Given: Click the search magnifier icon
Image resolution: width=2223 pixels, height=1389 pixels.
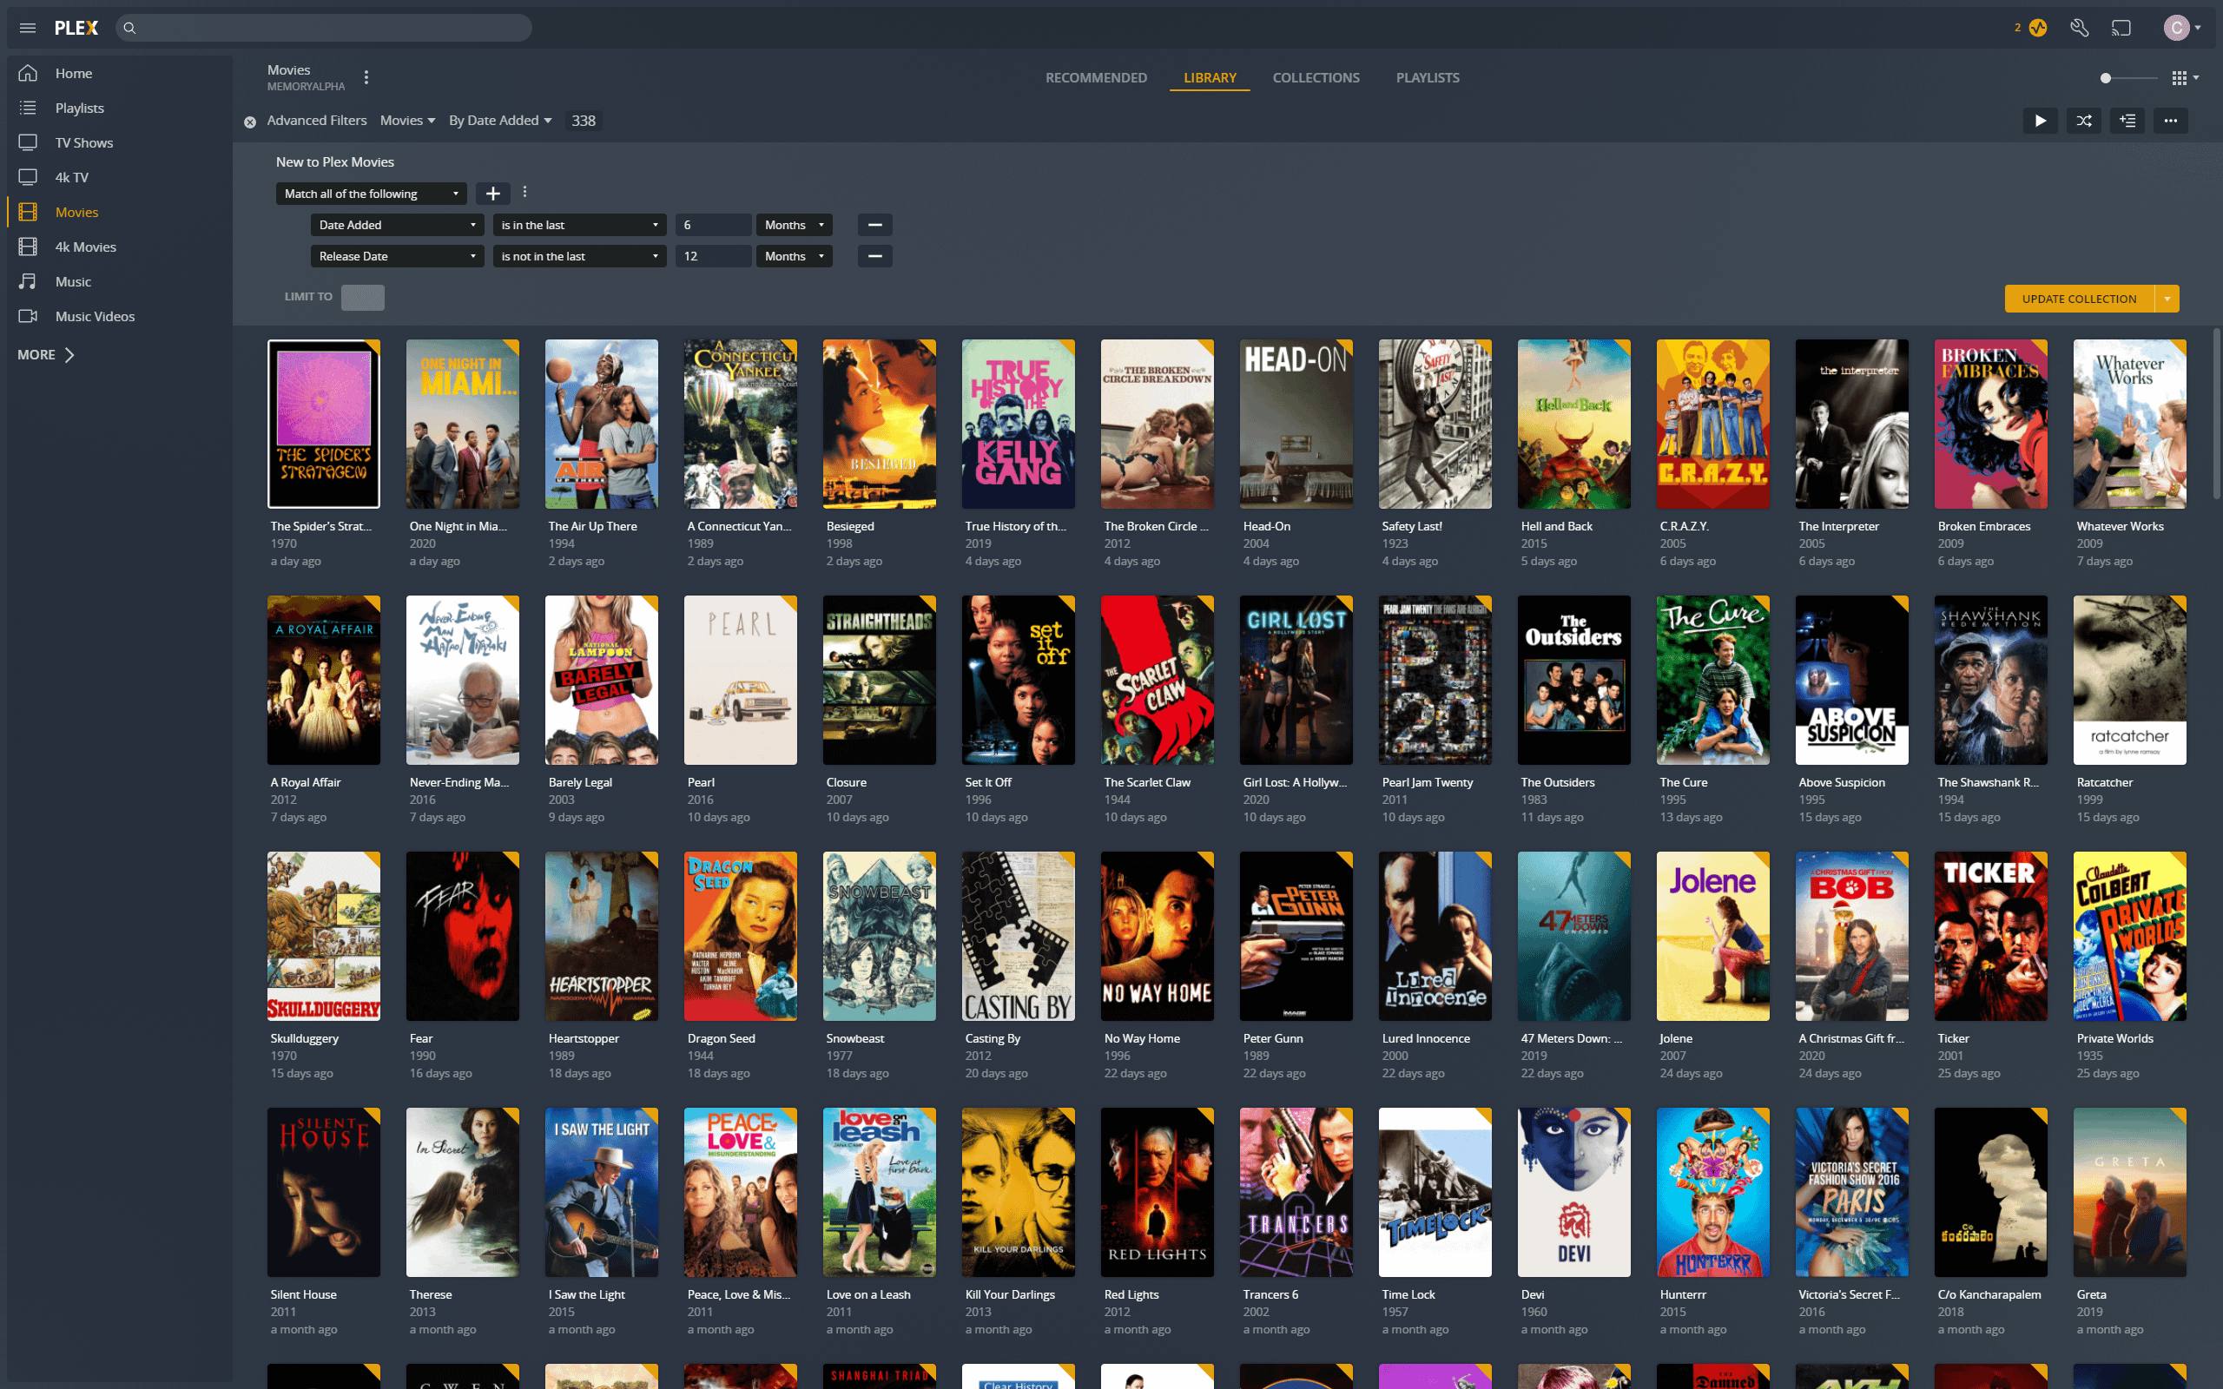Looking at the screenshot, I should coord(129,28).
